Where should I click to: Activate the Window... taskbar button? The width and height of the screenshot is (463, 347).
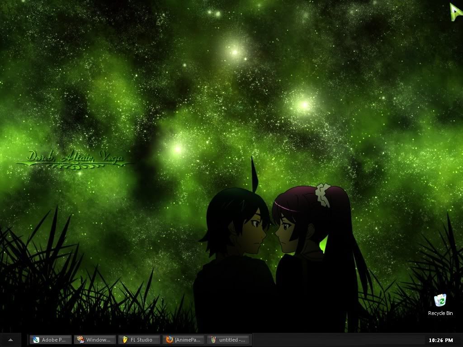pos(94,340)
